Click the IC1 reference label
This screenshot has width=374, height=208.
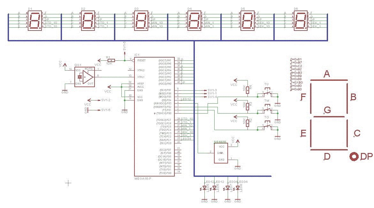click(137, 55)
